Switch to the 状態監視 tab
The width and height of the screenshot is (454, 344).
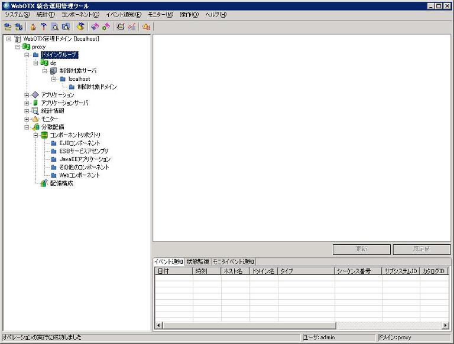[197, 261]
